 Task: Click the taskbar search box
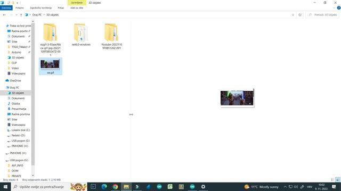[x=49, y=187]
